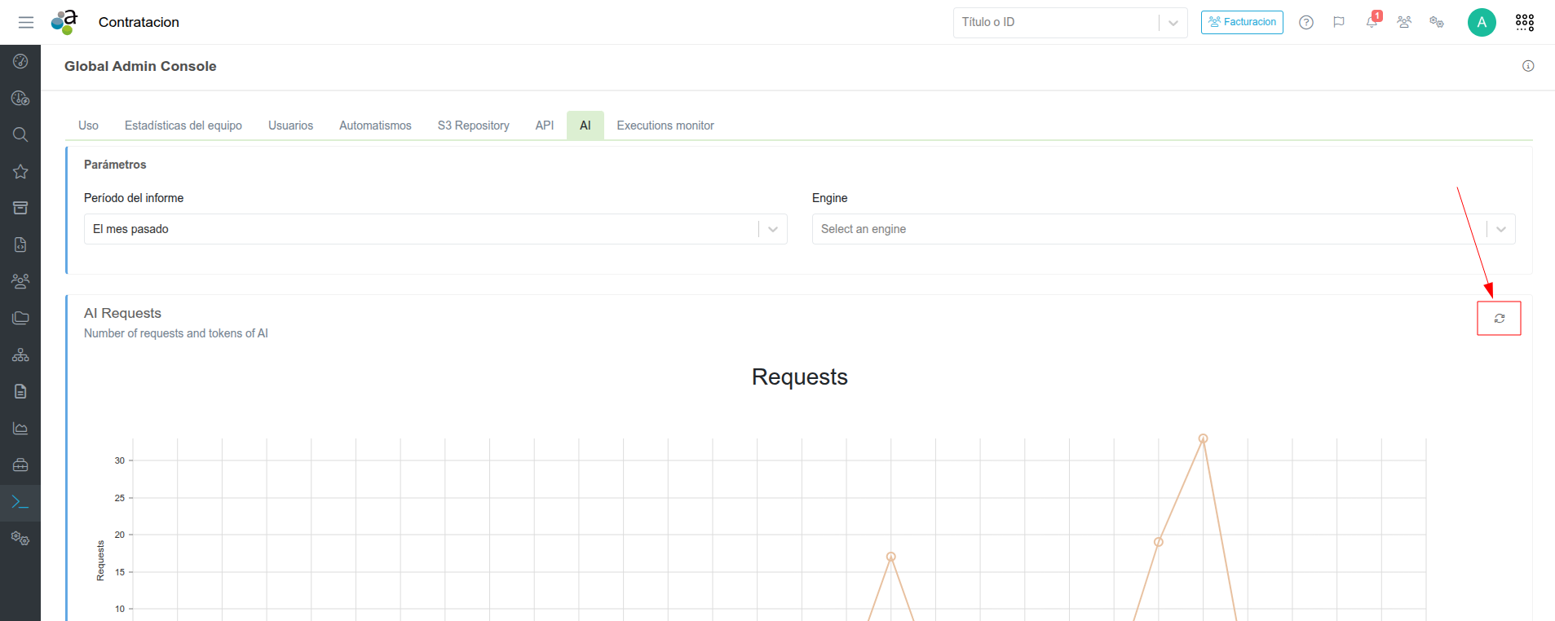Open the notifications bell
The height and width of the screenshot is (621, 1555).
click(x=1372, y=22)
